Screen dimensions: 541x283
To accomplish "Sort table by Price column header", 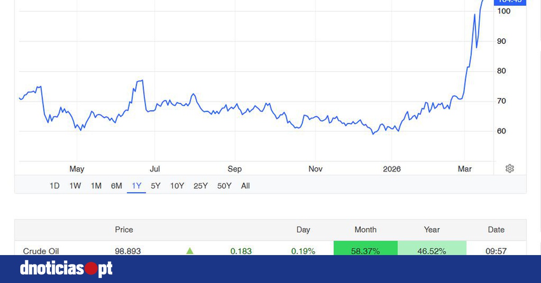I will point(124,230).
